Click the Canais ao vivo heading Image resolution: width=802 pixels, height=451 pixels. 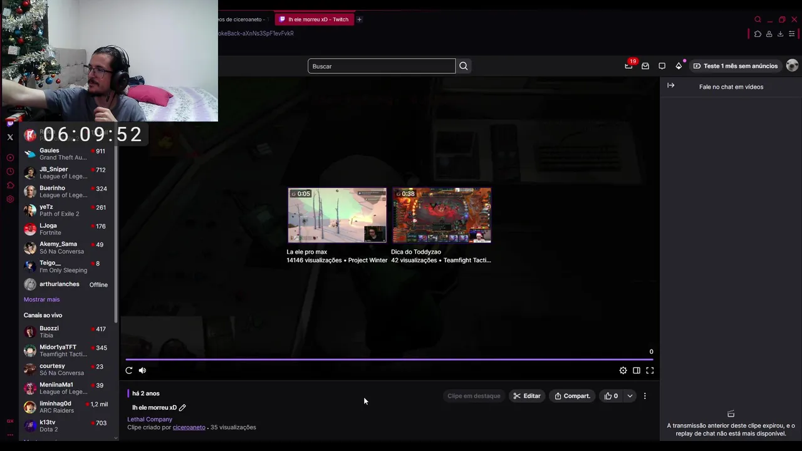pyautogui.click(x=43, y=315)
